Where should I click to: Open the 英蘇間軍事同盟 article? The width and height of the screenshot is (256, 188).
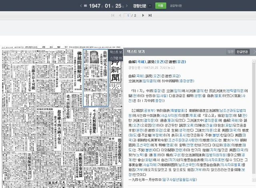[x=80, y=165]
